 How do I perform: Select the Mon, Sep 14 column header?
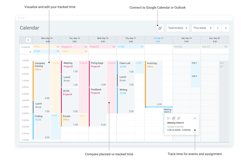[x=47, y=40]
